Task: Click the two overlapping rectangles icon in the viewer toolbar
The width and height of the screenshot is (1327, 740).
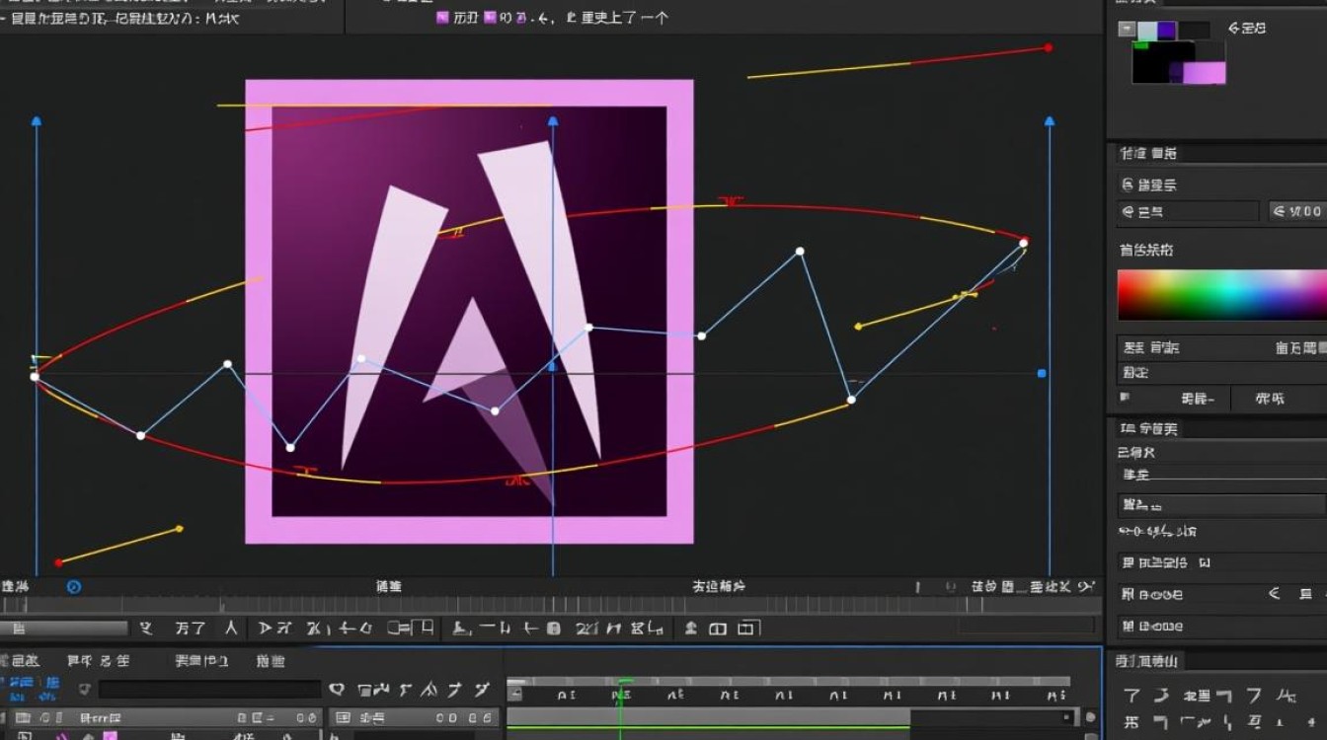Action: [747, 629]
